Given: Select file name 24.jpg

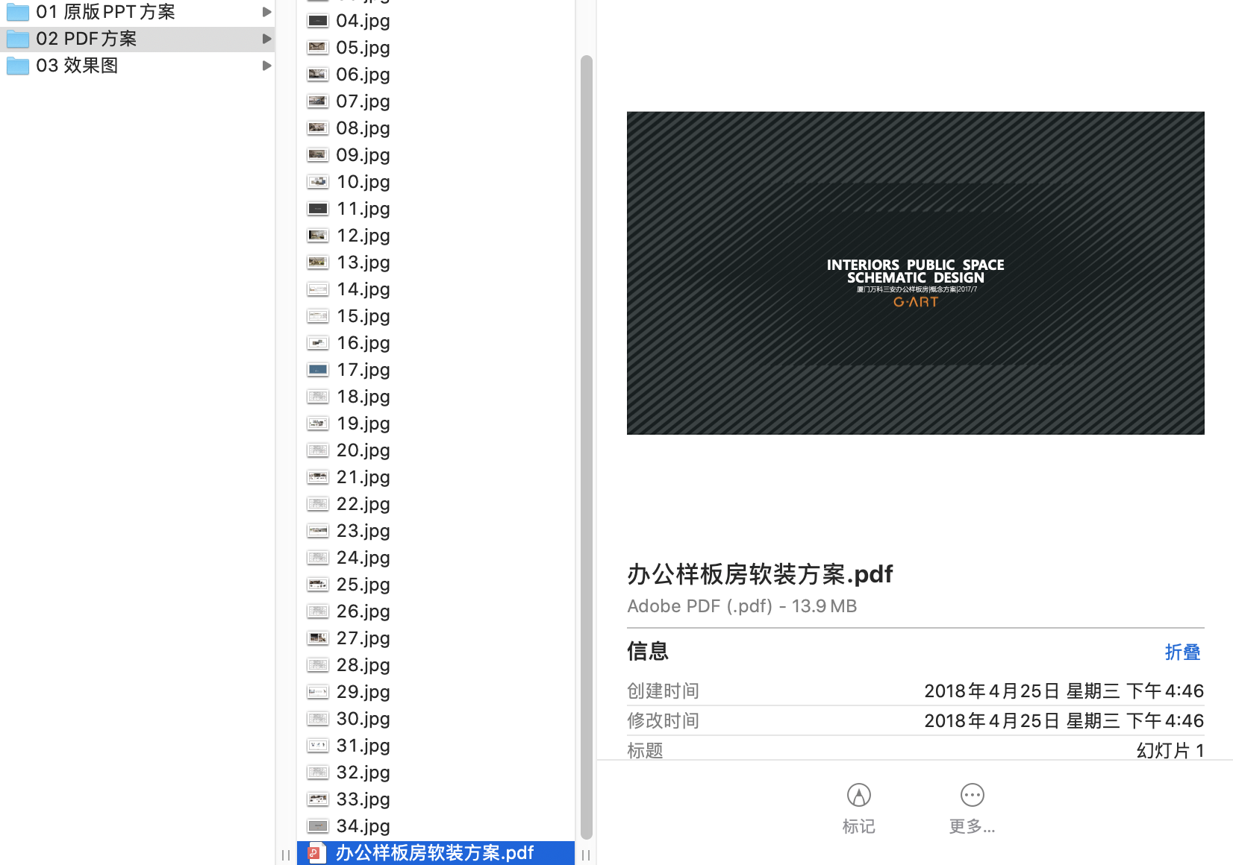Looking at the screenshot, I should click(x=363, y=559).
